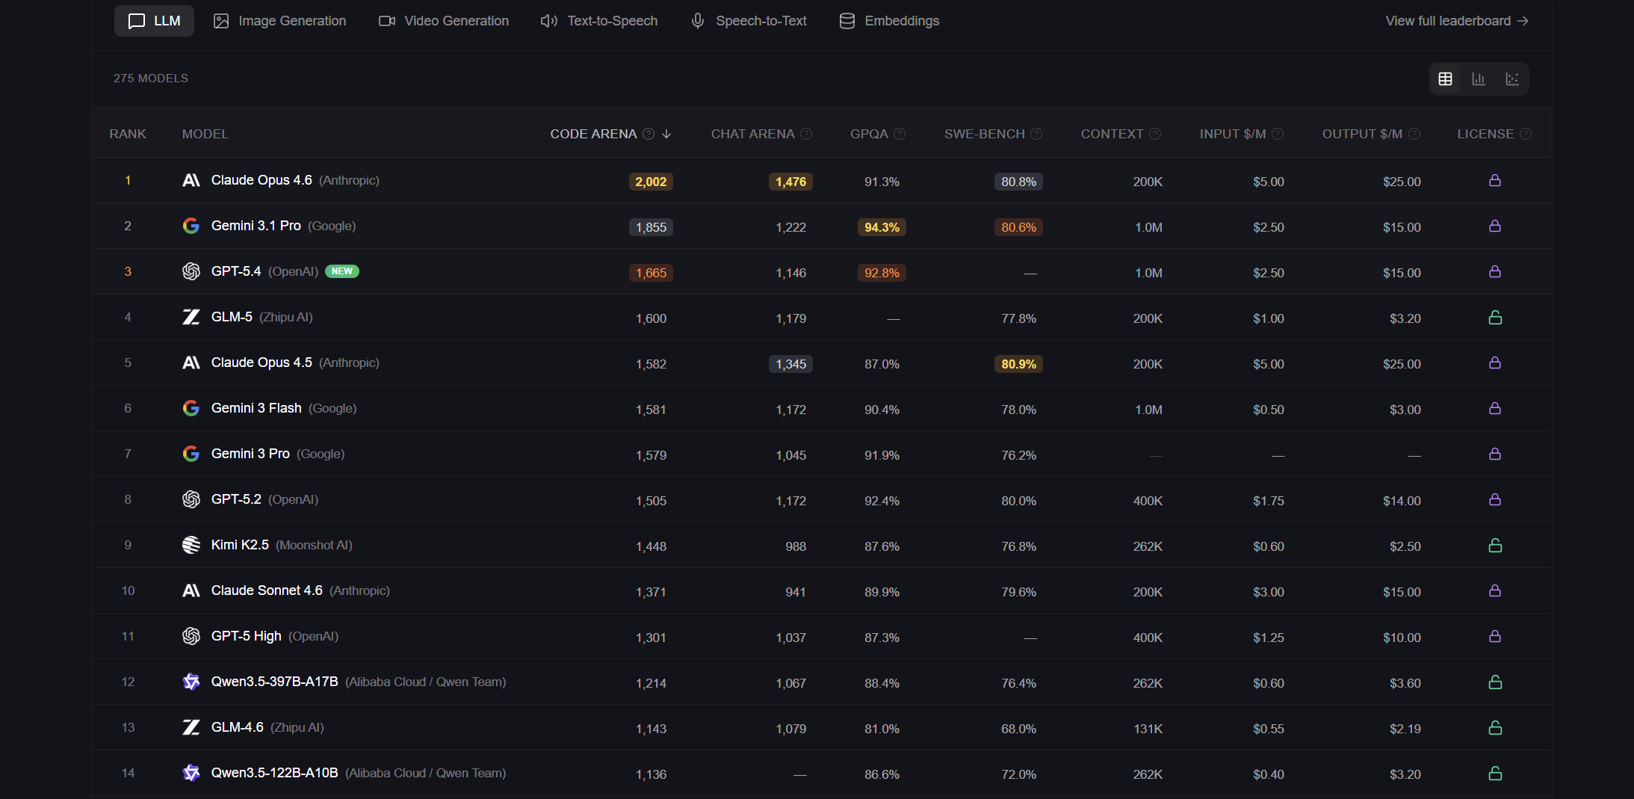The height and width of the screenshot is (799, 1634).
Task: Click 1,665 Code Arena score for GPT-5.4
Action: 651,273
